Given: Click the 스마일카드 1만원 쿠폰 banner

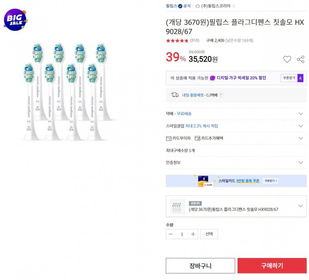Looking at the screenshot, I should tap(236, 181).
